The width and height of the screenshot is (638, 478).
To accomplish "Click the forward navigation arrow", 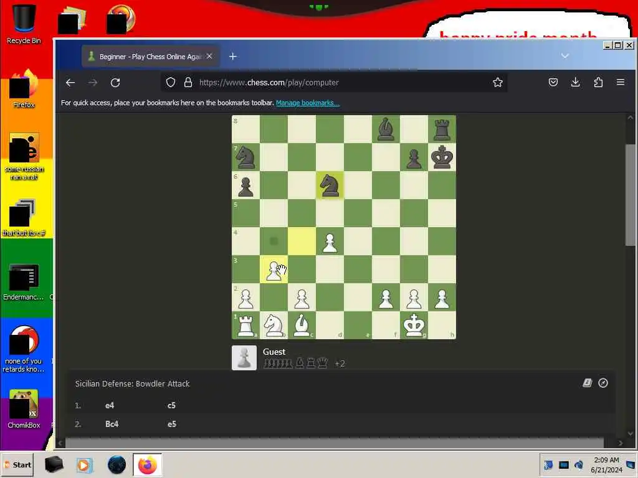I will [93, 83].
